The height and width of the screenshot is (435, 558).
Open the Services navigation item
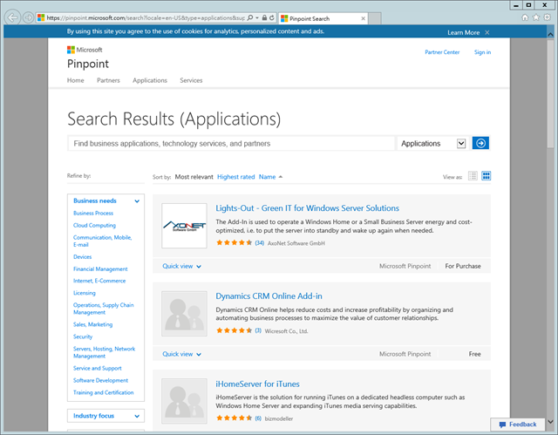click(x=191, y=80)
